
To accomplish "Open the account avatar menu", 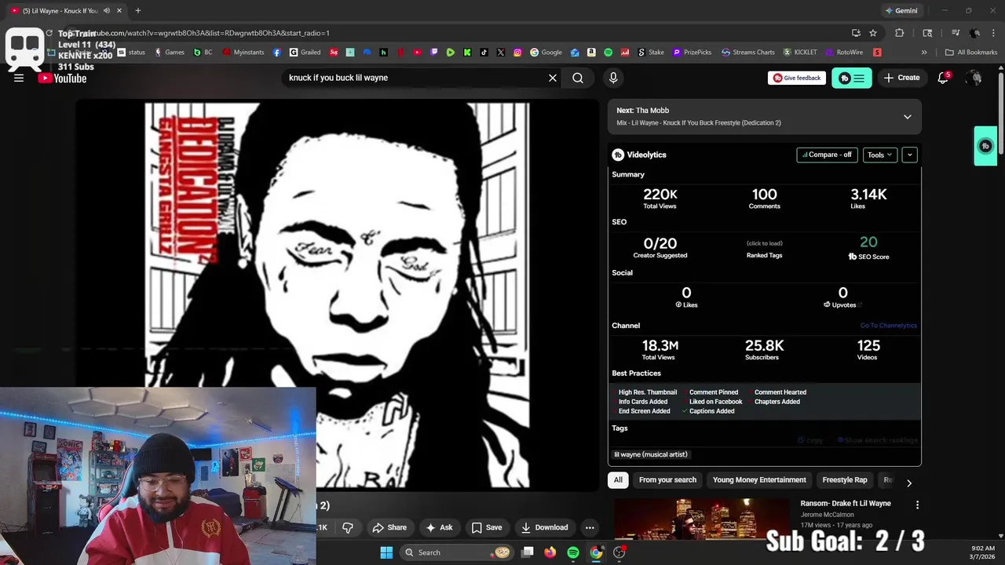I will pos(974,78).
